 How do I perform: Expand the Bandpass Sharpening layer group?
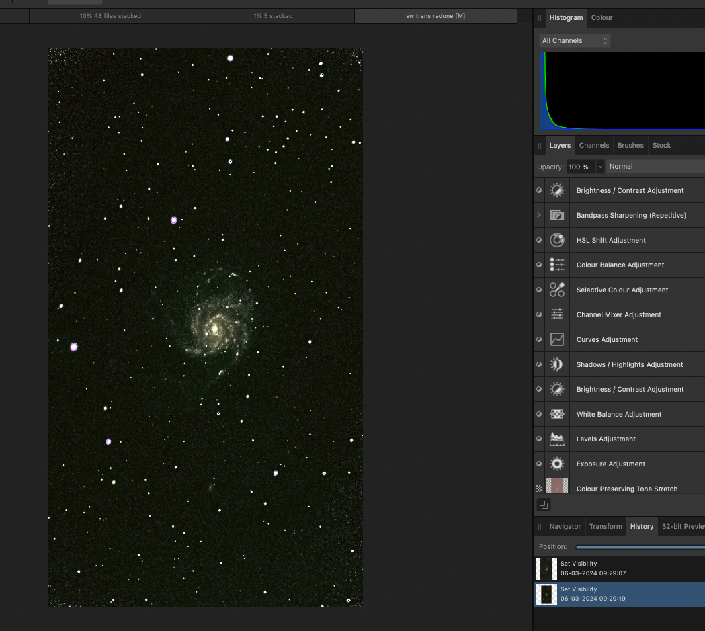coord(538,215)
